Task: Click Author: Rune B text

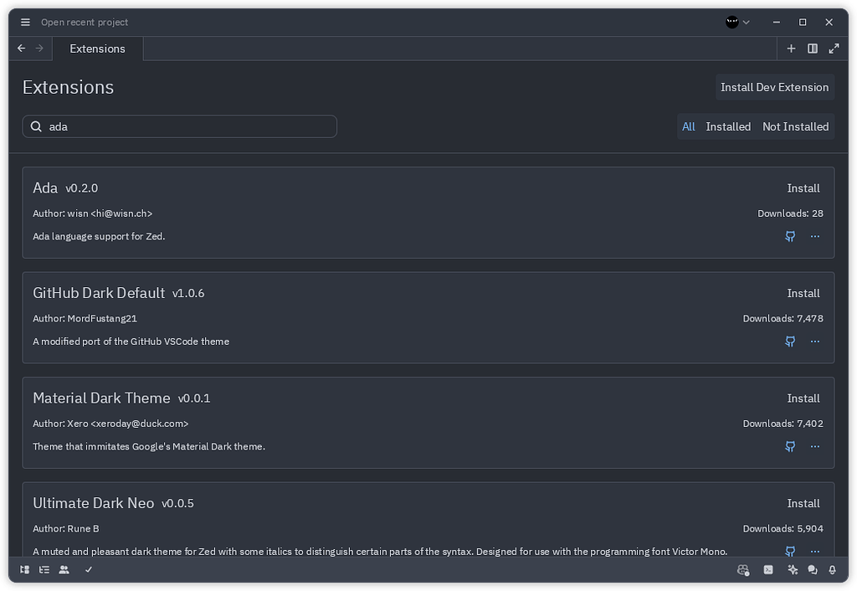Action: point(66,528)
